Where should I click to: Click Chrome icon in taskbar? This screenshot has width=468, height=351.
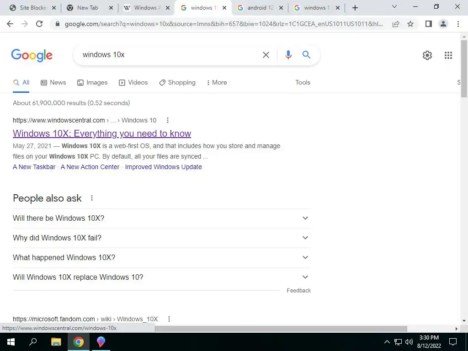point(79,342)
